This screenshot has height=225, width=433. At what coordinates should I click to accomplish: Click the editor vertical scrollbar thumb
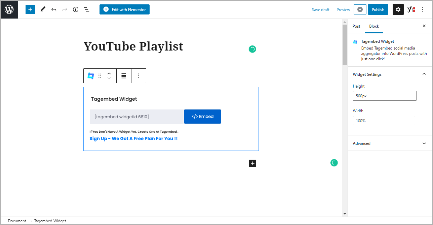(x=345, y=45)
